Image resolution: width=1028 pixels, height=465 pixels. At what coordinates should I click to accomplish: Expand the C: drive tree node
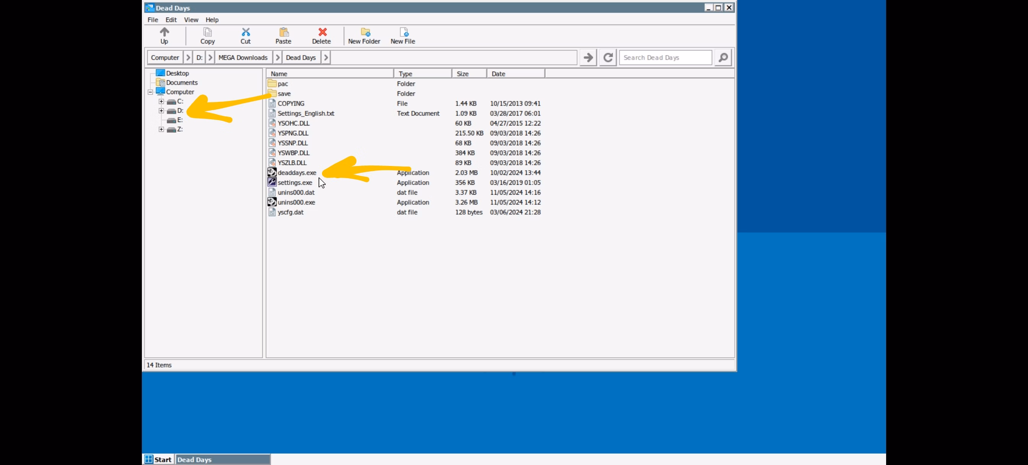click(161, 101)
